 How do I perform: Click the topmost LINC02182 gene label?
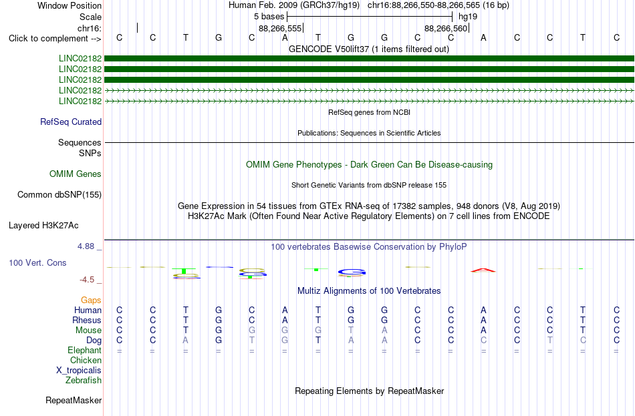coord(80,58)
